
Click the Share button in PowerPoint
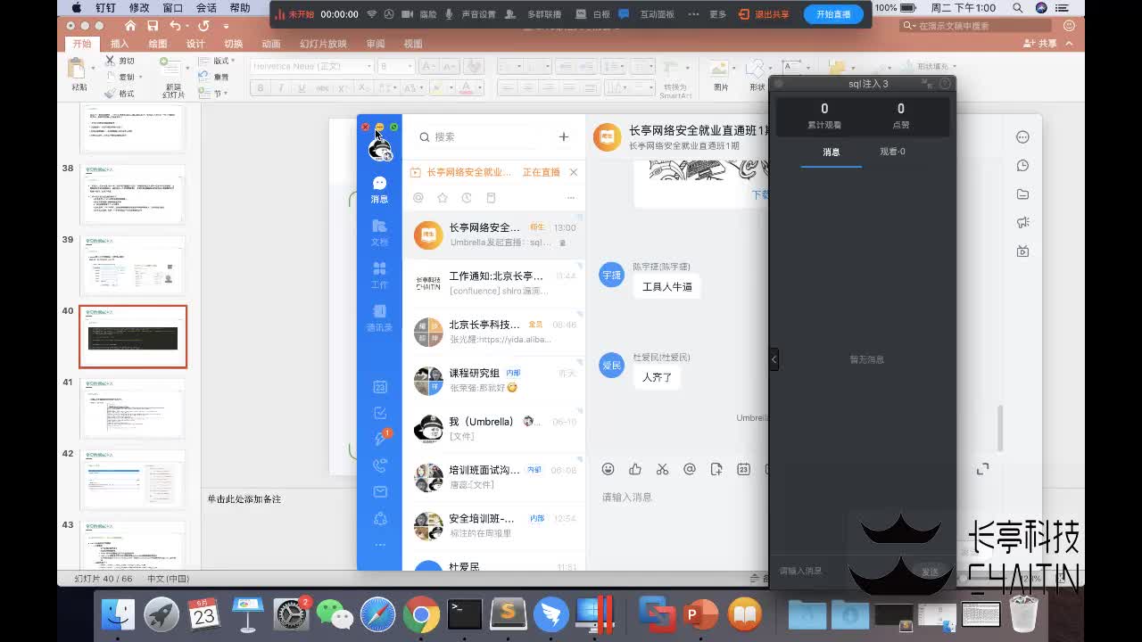click(x=1040, y=44)
